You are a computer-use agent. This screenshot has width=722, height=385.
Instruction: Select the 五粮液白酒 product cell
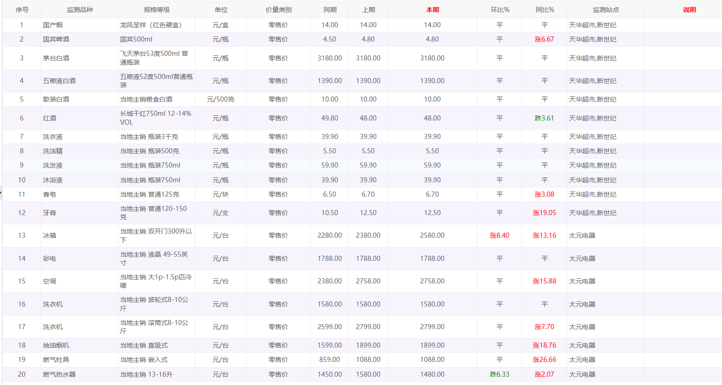point(80,81)
